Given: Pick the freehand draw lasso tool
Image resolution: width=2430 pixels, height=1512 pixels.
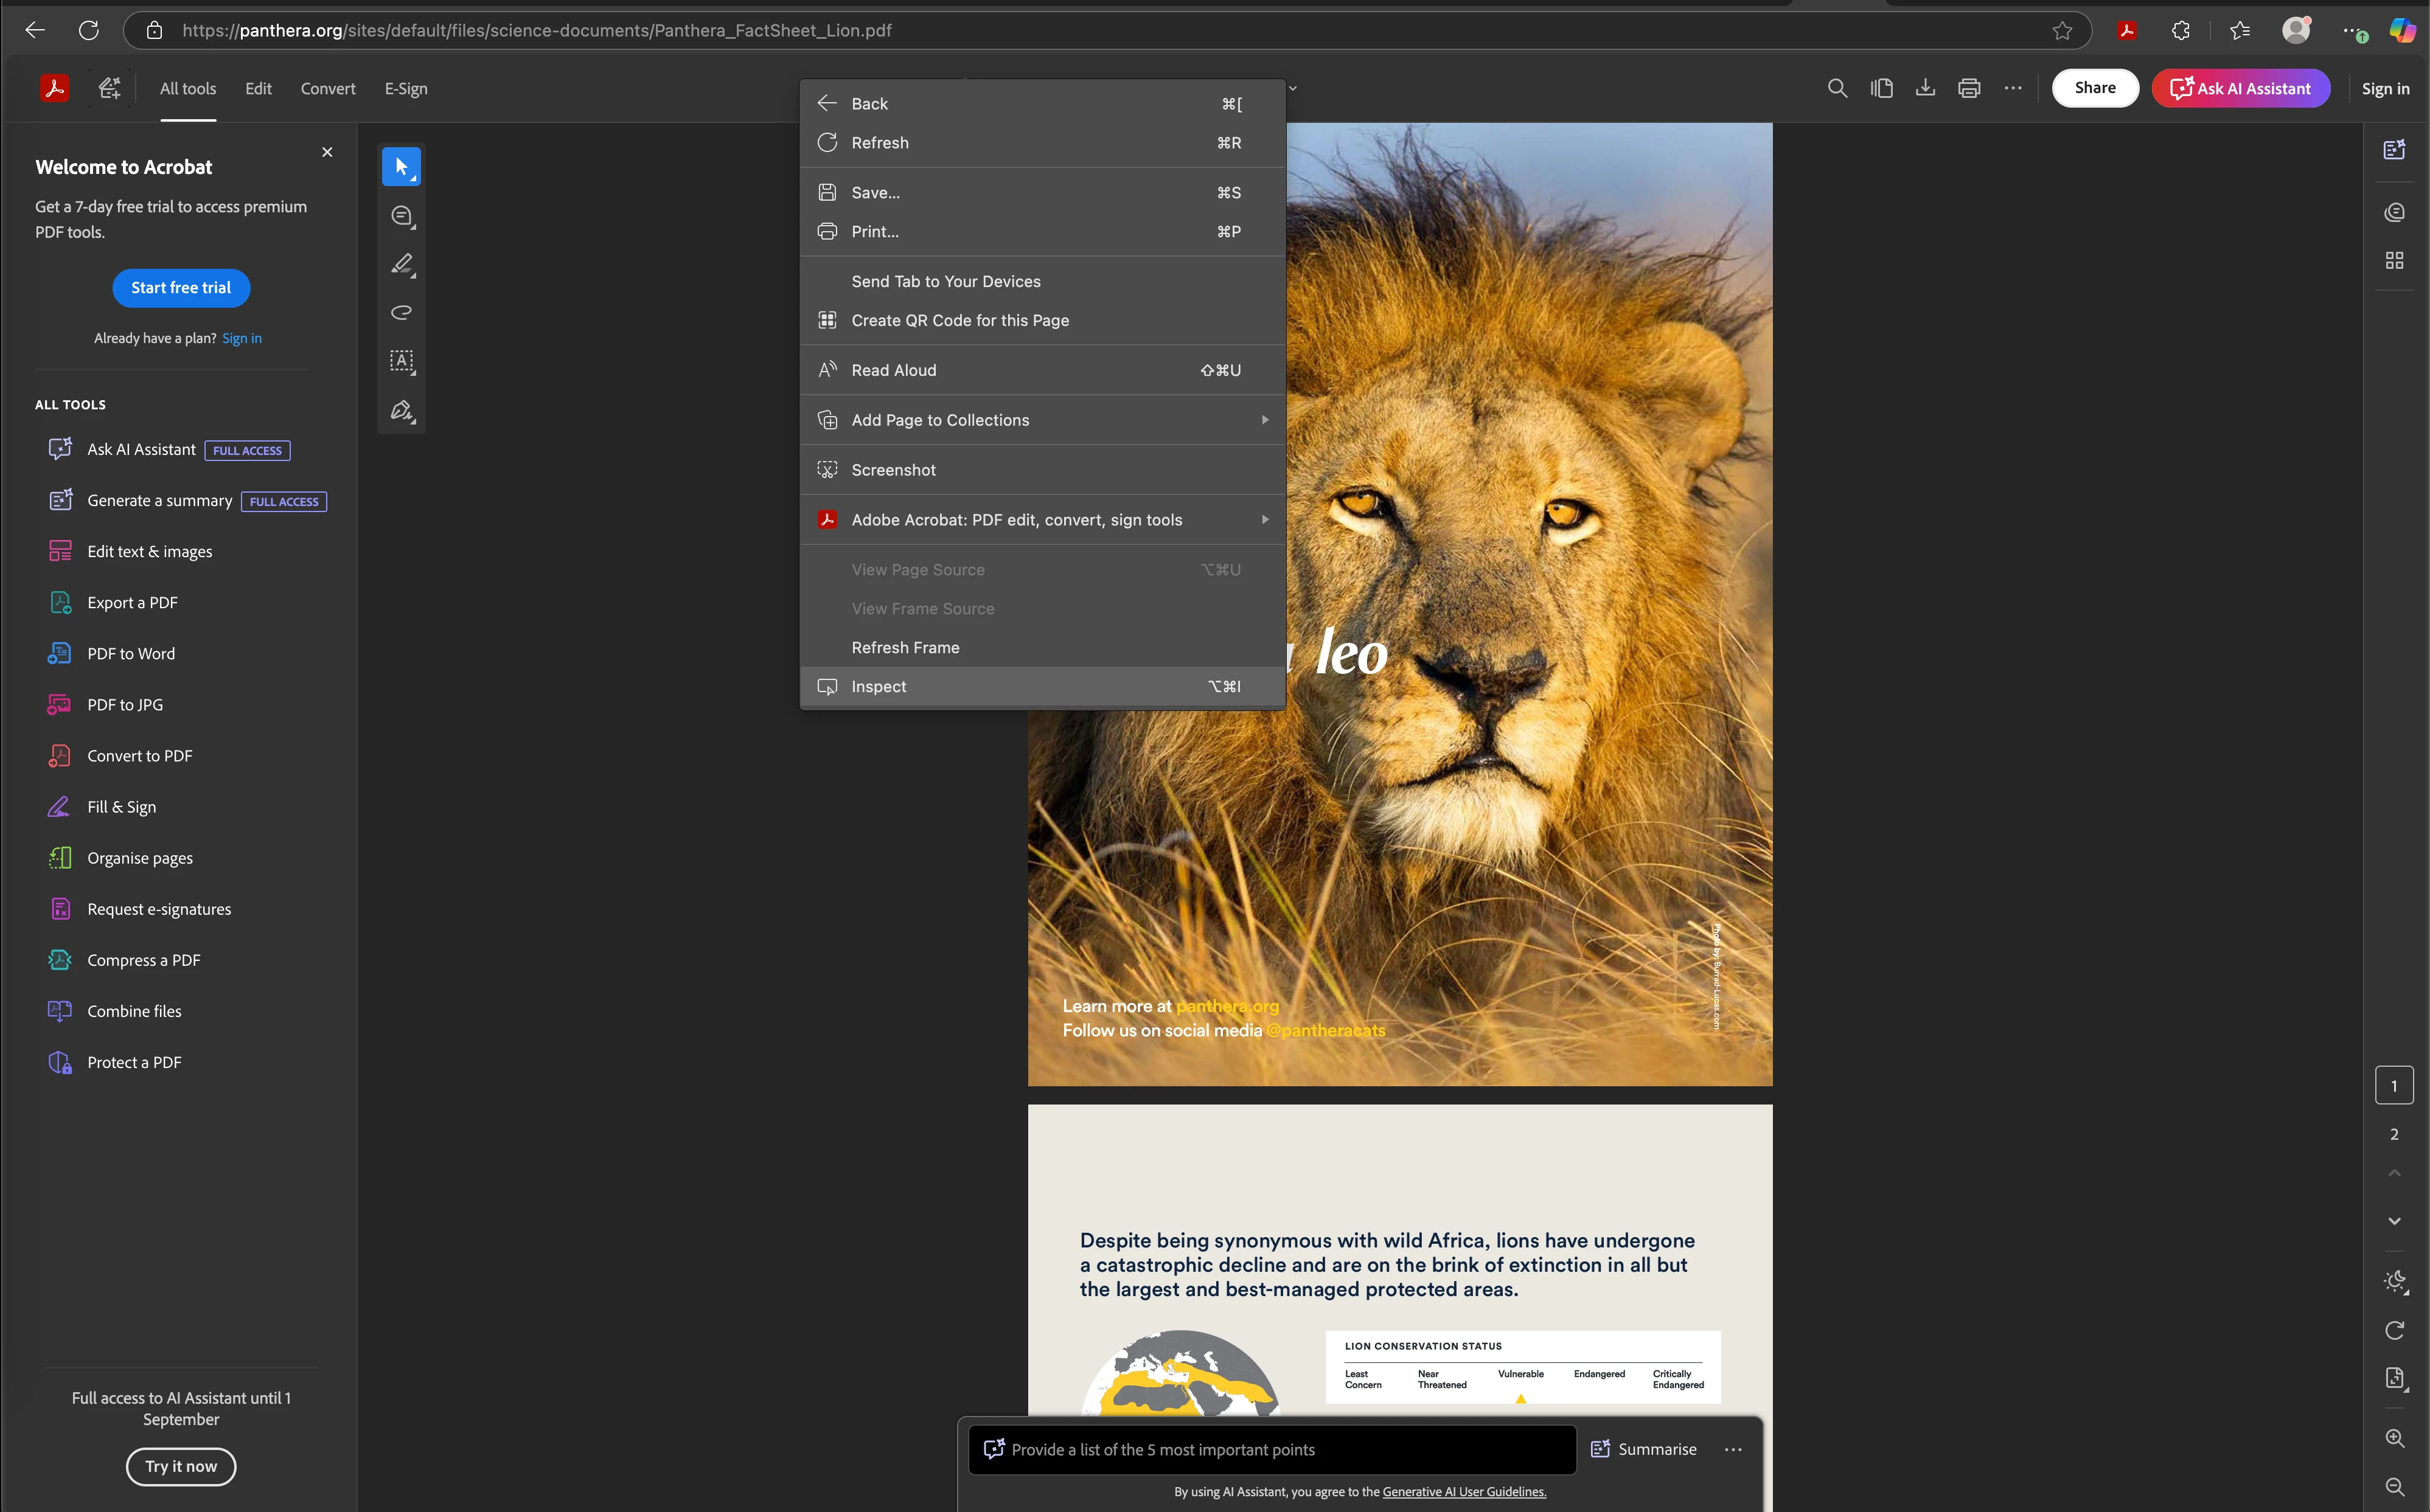Looking at the screenshot, I should (401, 312).
